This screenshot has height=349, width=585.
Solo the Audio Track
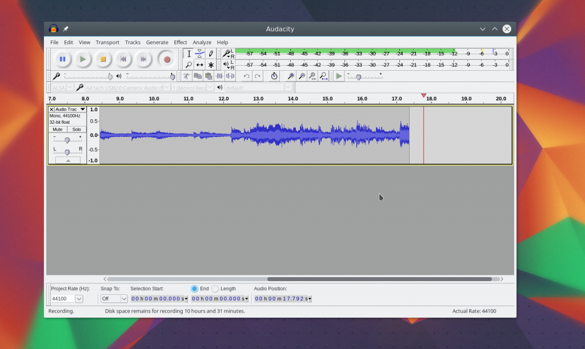click(77, 129)
